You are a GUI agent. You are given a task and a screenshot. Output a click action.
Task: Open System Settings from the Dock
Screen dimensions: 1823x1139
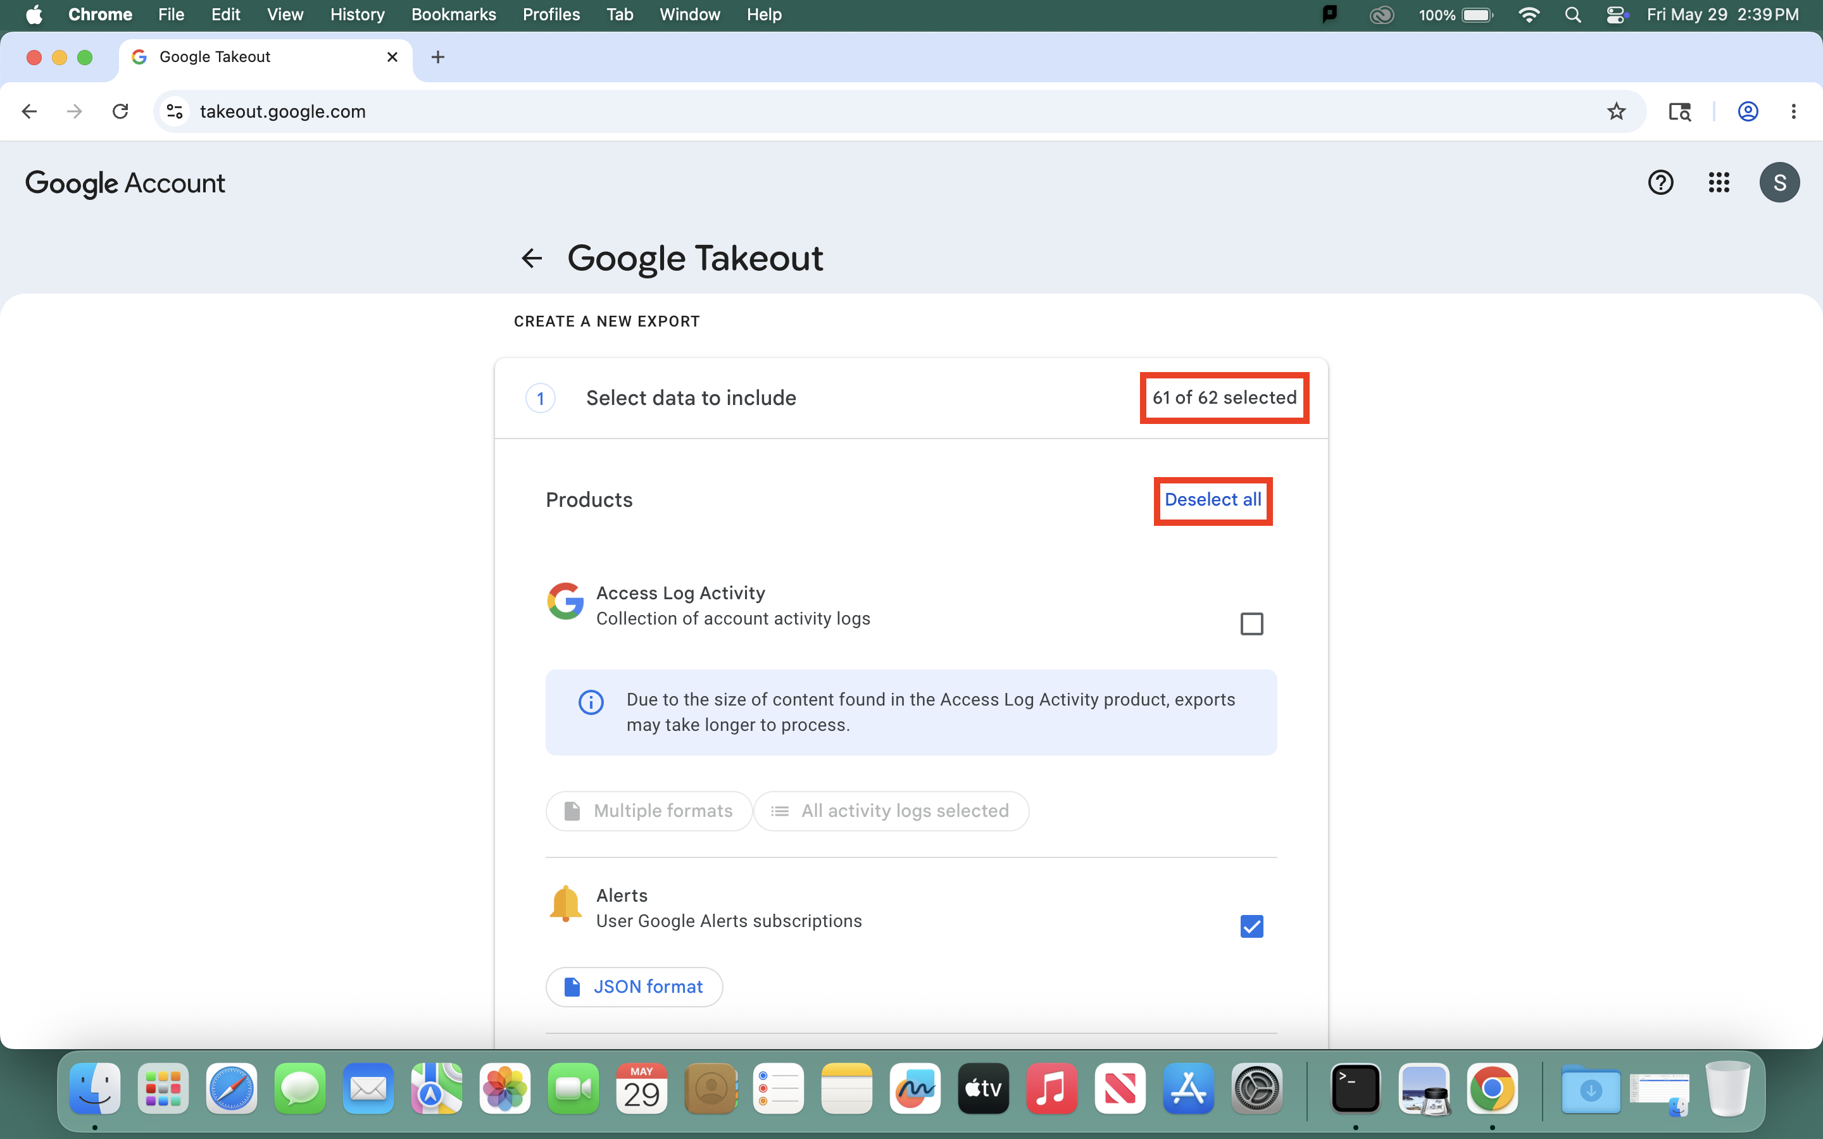(x=1256, y=1088)
